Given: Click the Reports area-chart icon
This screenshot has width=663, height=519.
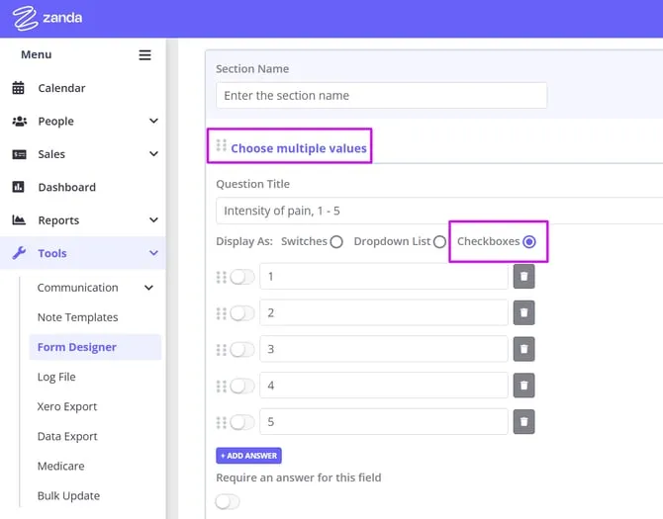Looking at the screenshot, I should point(19,220).
